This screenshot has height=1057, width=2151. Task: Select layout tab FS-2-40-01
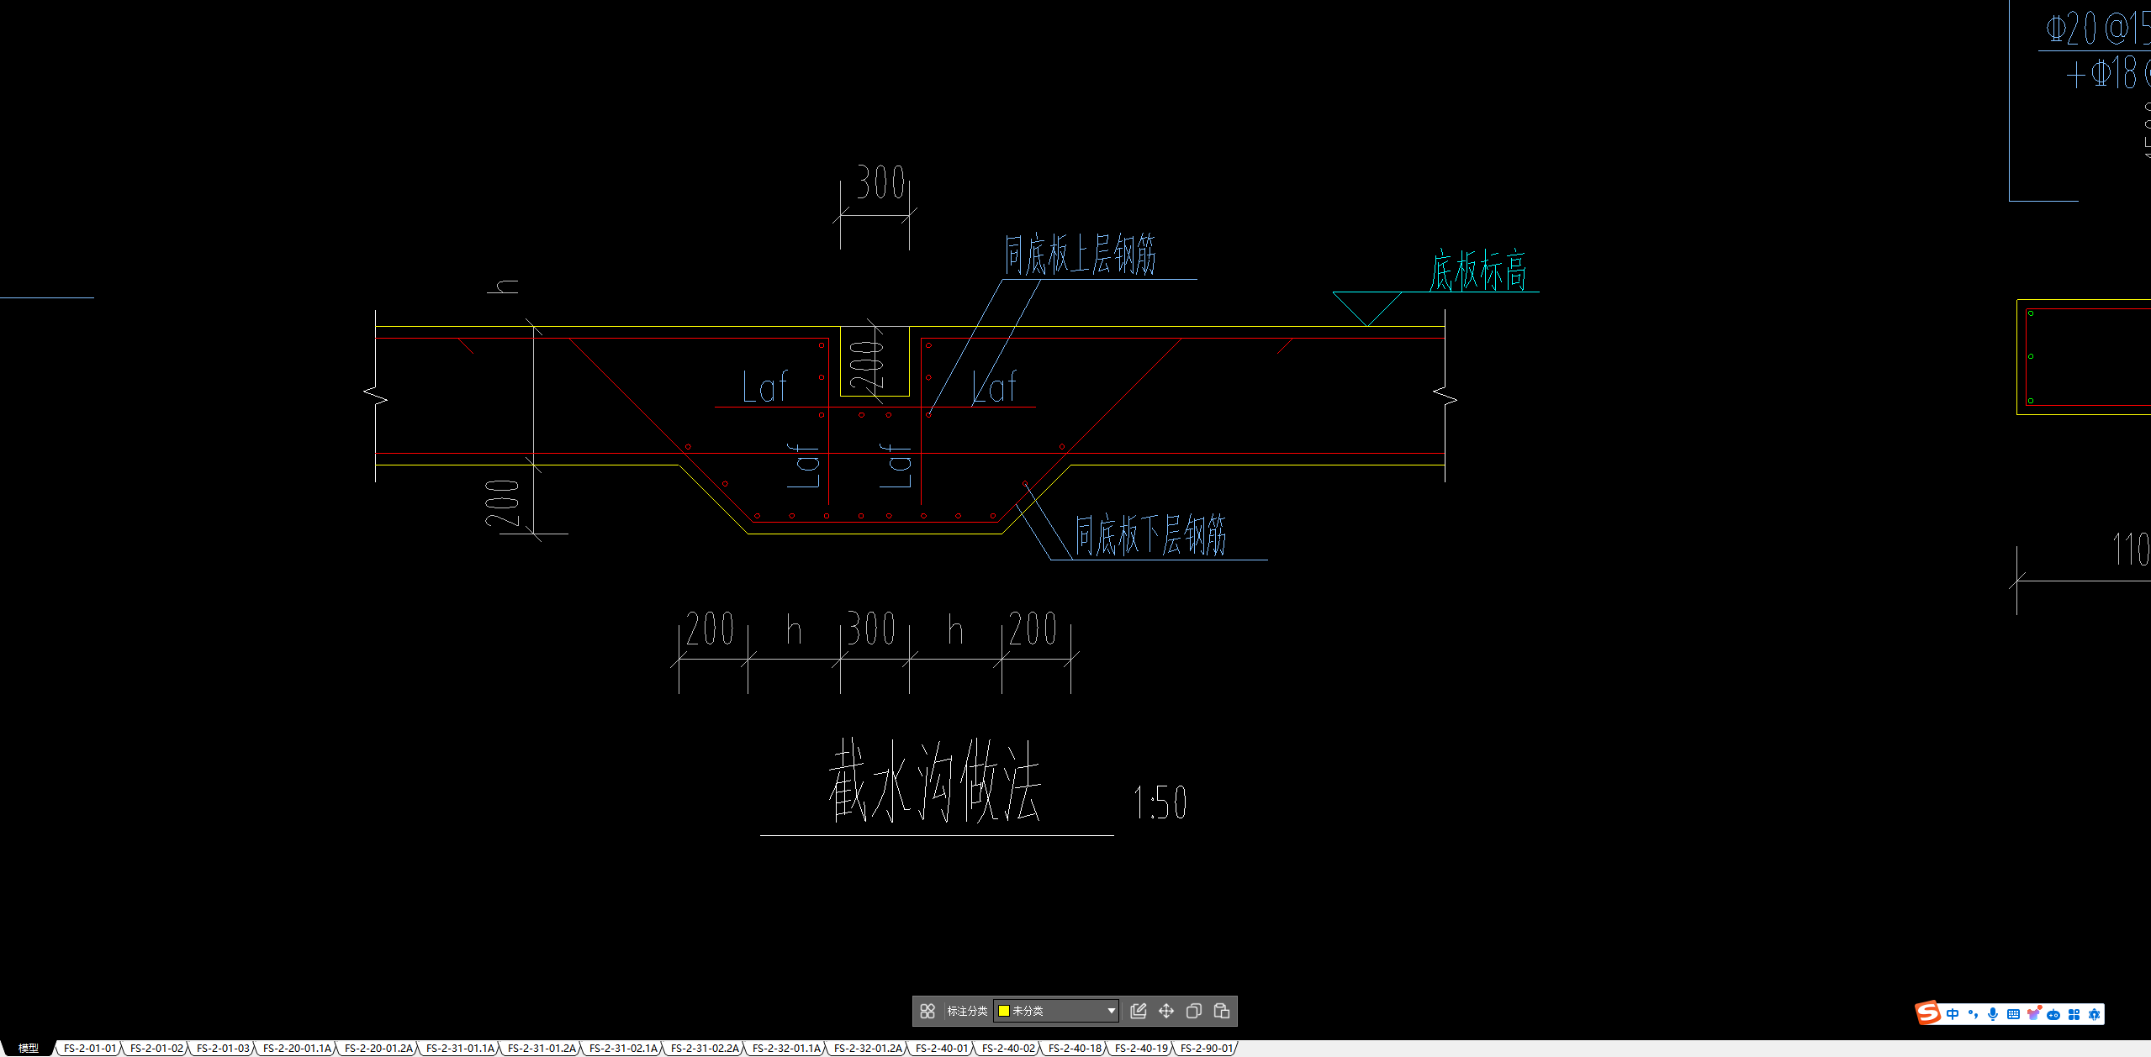pos(942,1048)
